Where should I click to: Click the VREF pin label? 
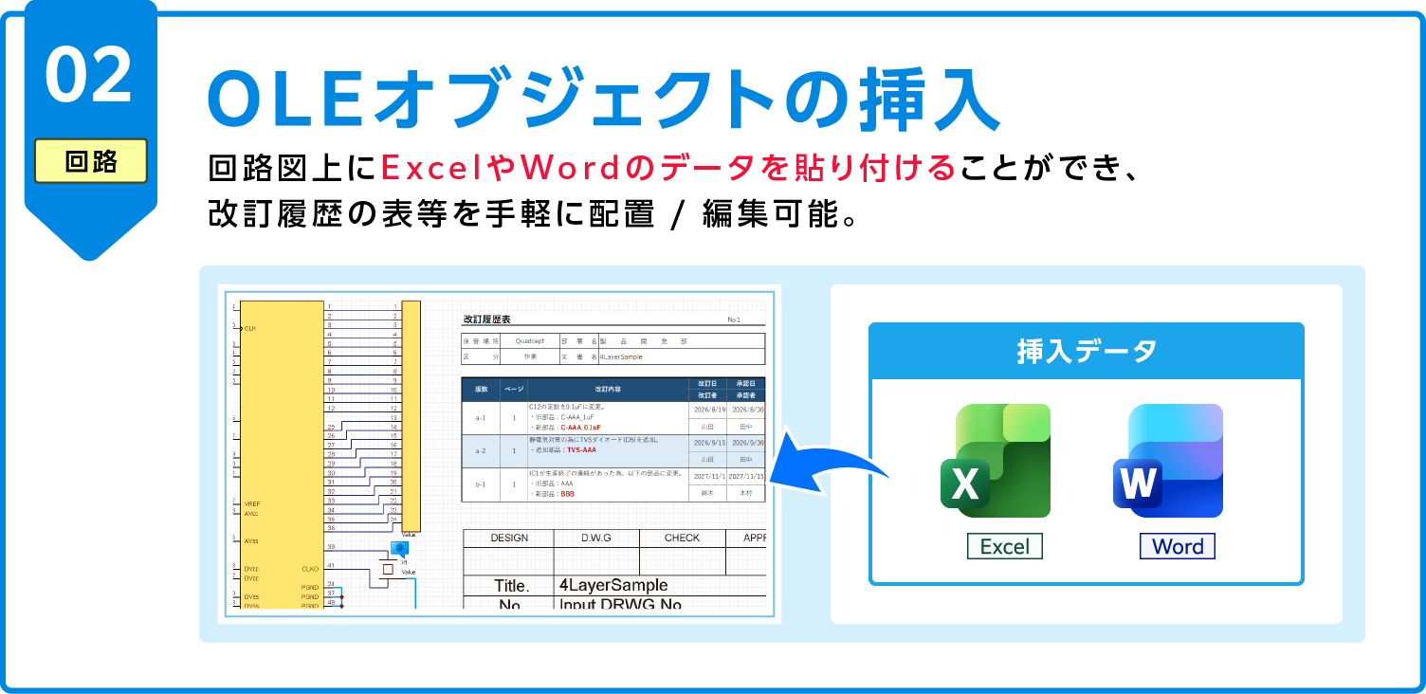point(251,503)
